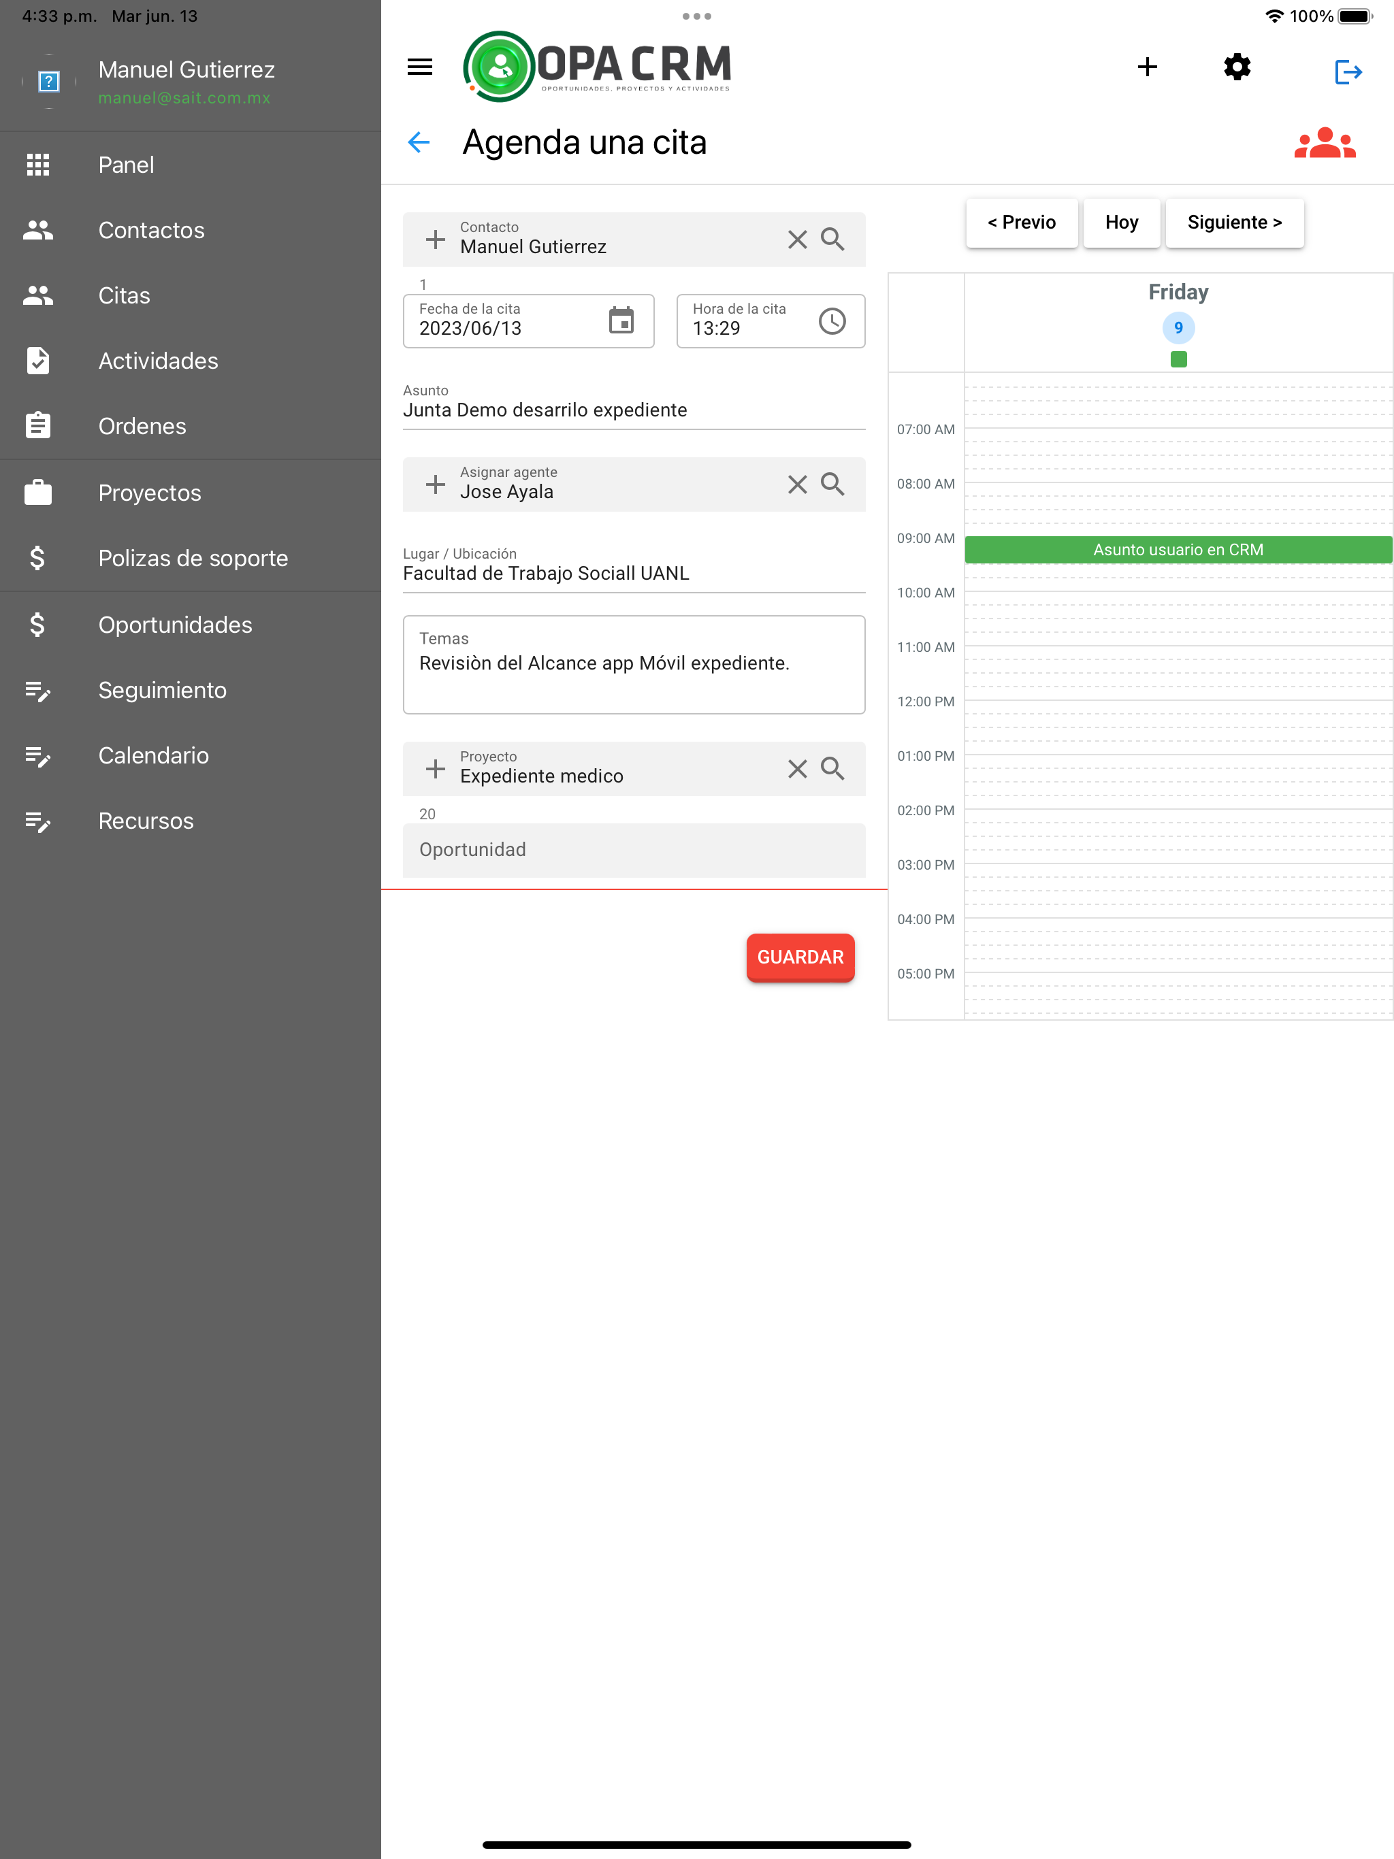1394x1859 pixels.
Task: Select day 9 in the calendar header
Action: pyautogui.click(x=1178, y=328)
